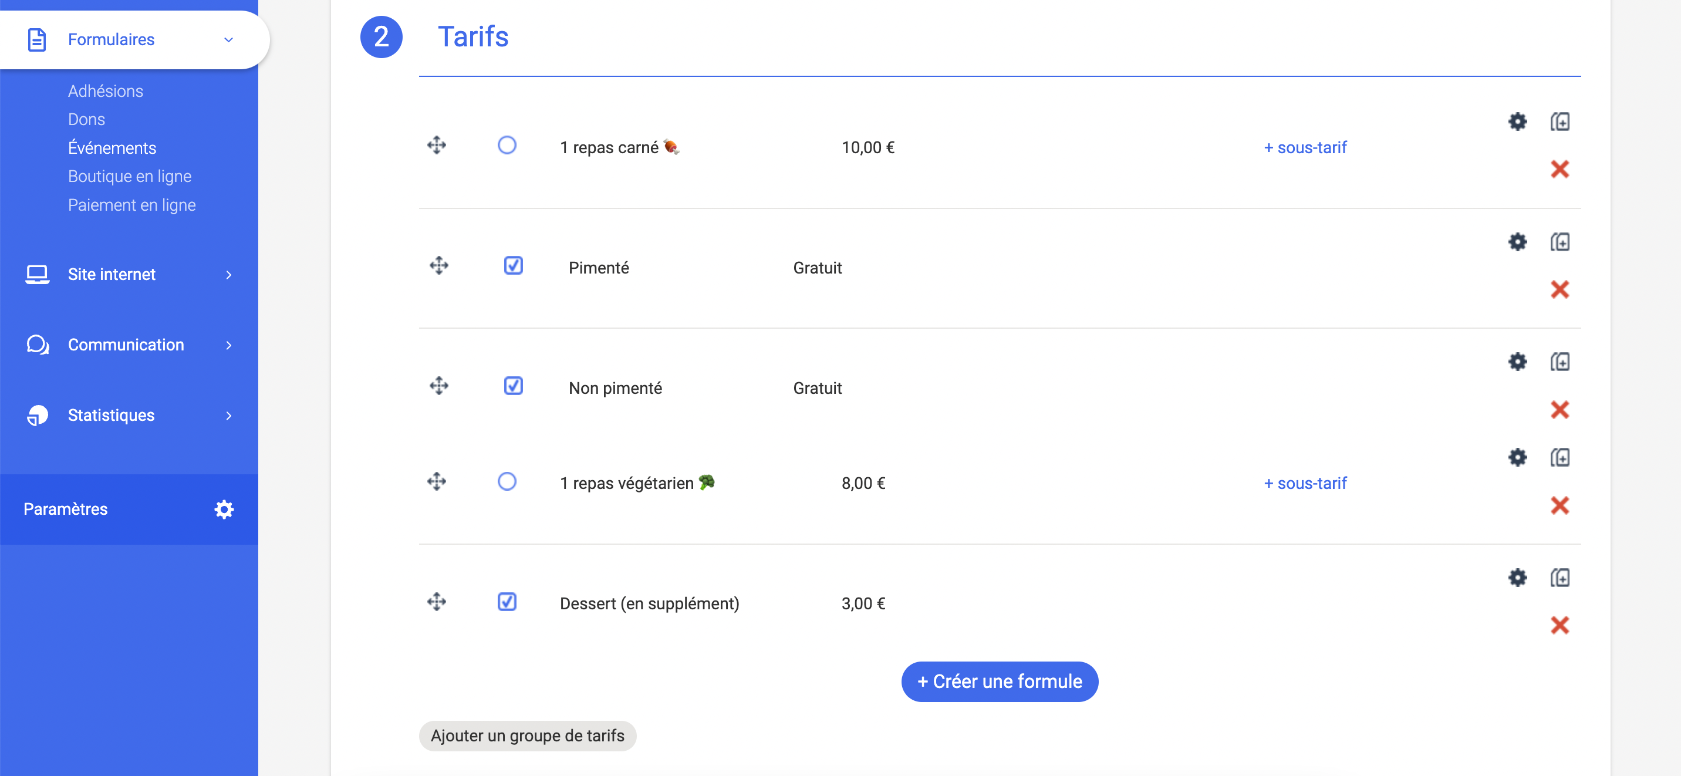
Task: Click move handle of Dessert row
Action: point(437,602)
